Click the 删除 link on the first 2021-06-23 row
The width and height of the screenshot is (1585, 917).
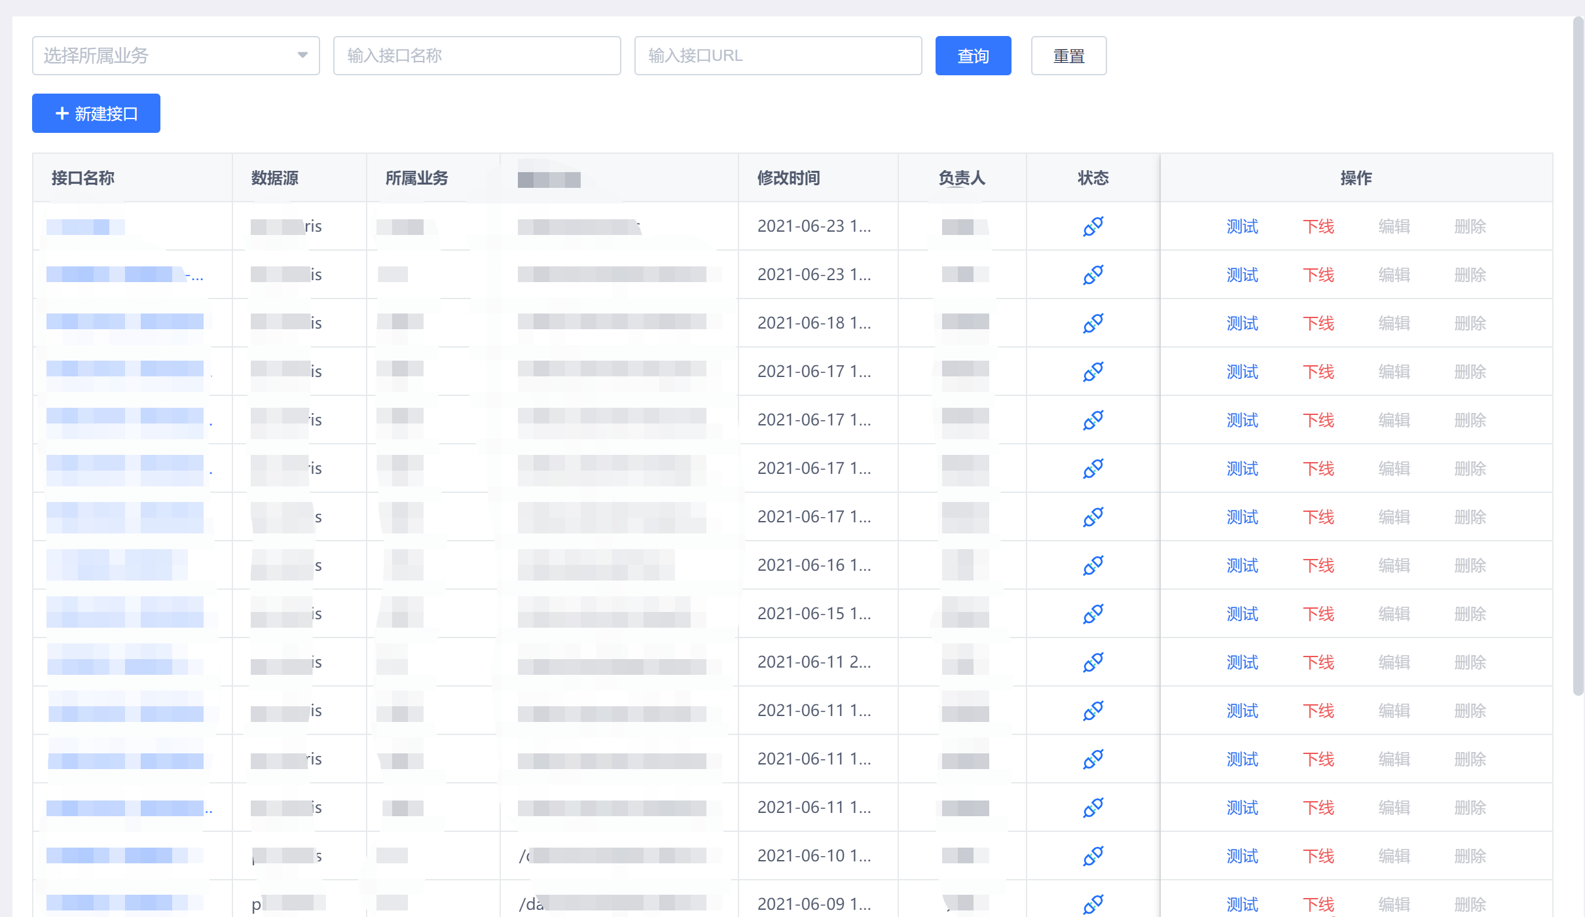click(x=1470, y=226)
